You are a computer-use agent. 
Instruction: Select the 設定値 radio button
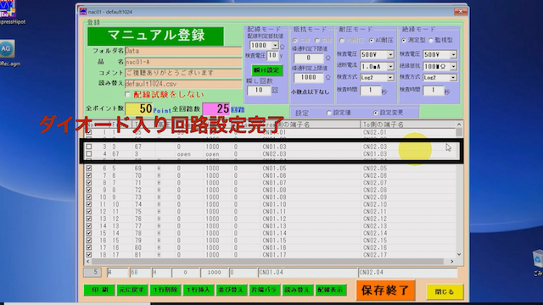[x=328, y=113]
